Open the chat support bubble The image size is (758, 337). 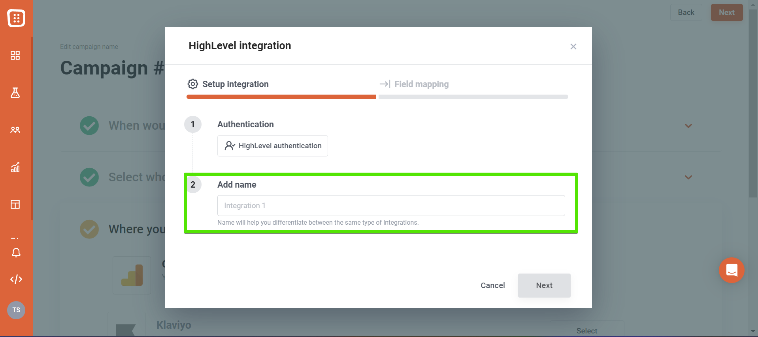pyautogui.click(x=732, y=270)
